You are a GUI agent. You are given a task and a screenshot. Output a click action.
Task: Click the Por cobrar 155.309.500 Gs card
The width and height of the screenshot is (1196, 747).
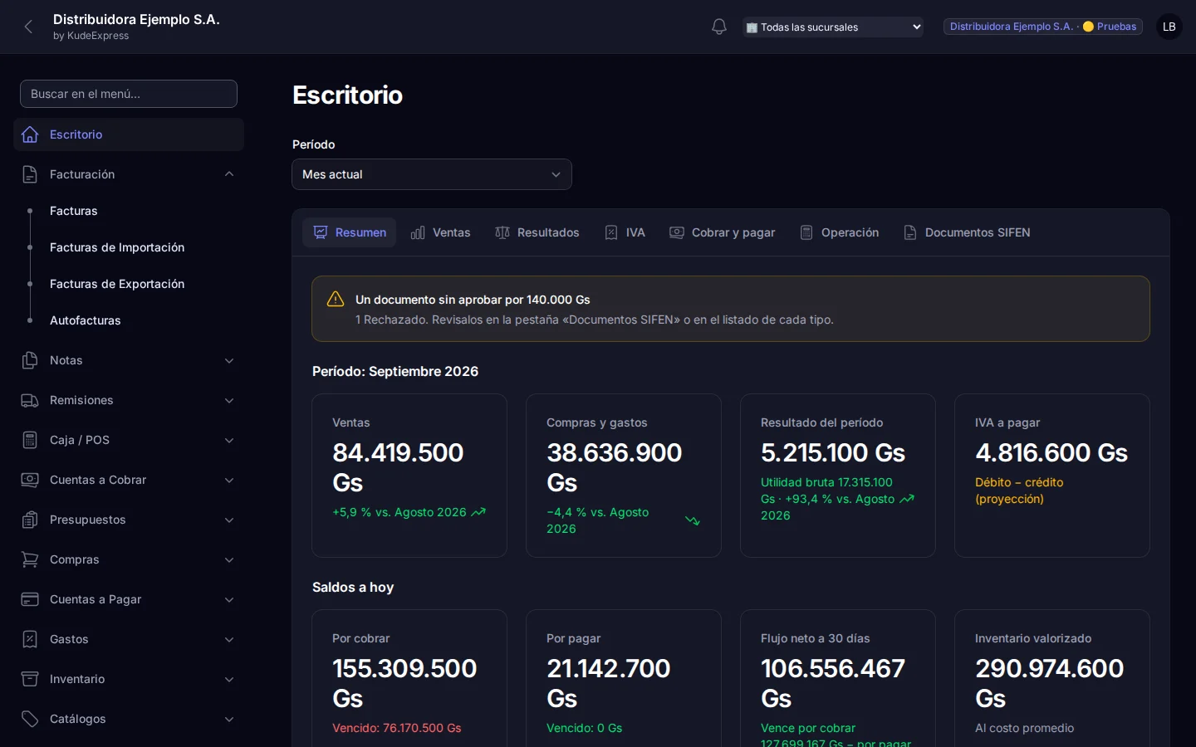409,678
